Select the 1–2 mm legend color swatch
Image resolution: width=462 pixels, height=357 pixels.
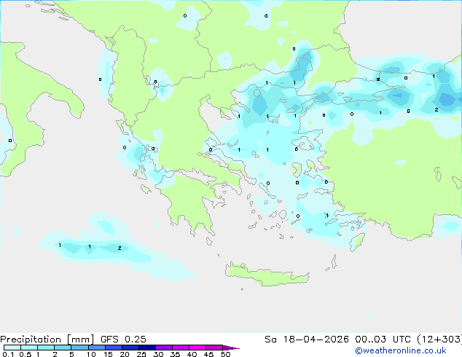tap(46, 348)
